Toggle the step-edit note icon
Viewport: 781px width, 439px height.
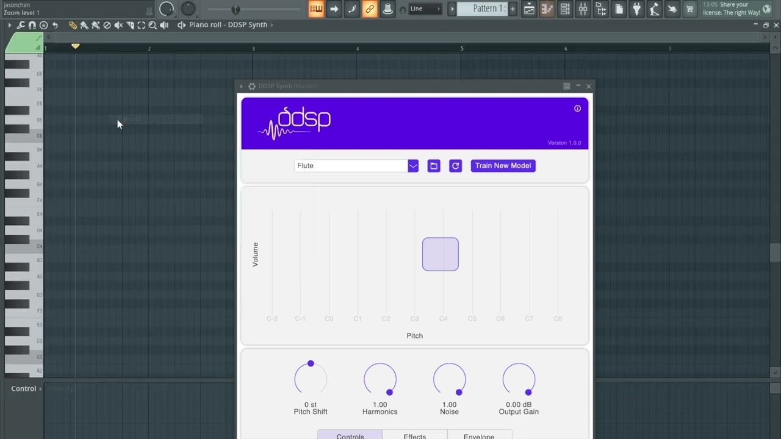click(x=352, y=9)
